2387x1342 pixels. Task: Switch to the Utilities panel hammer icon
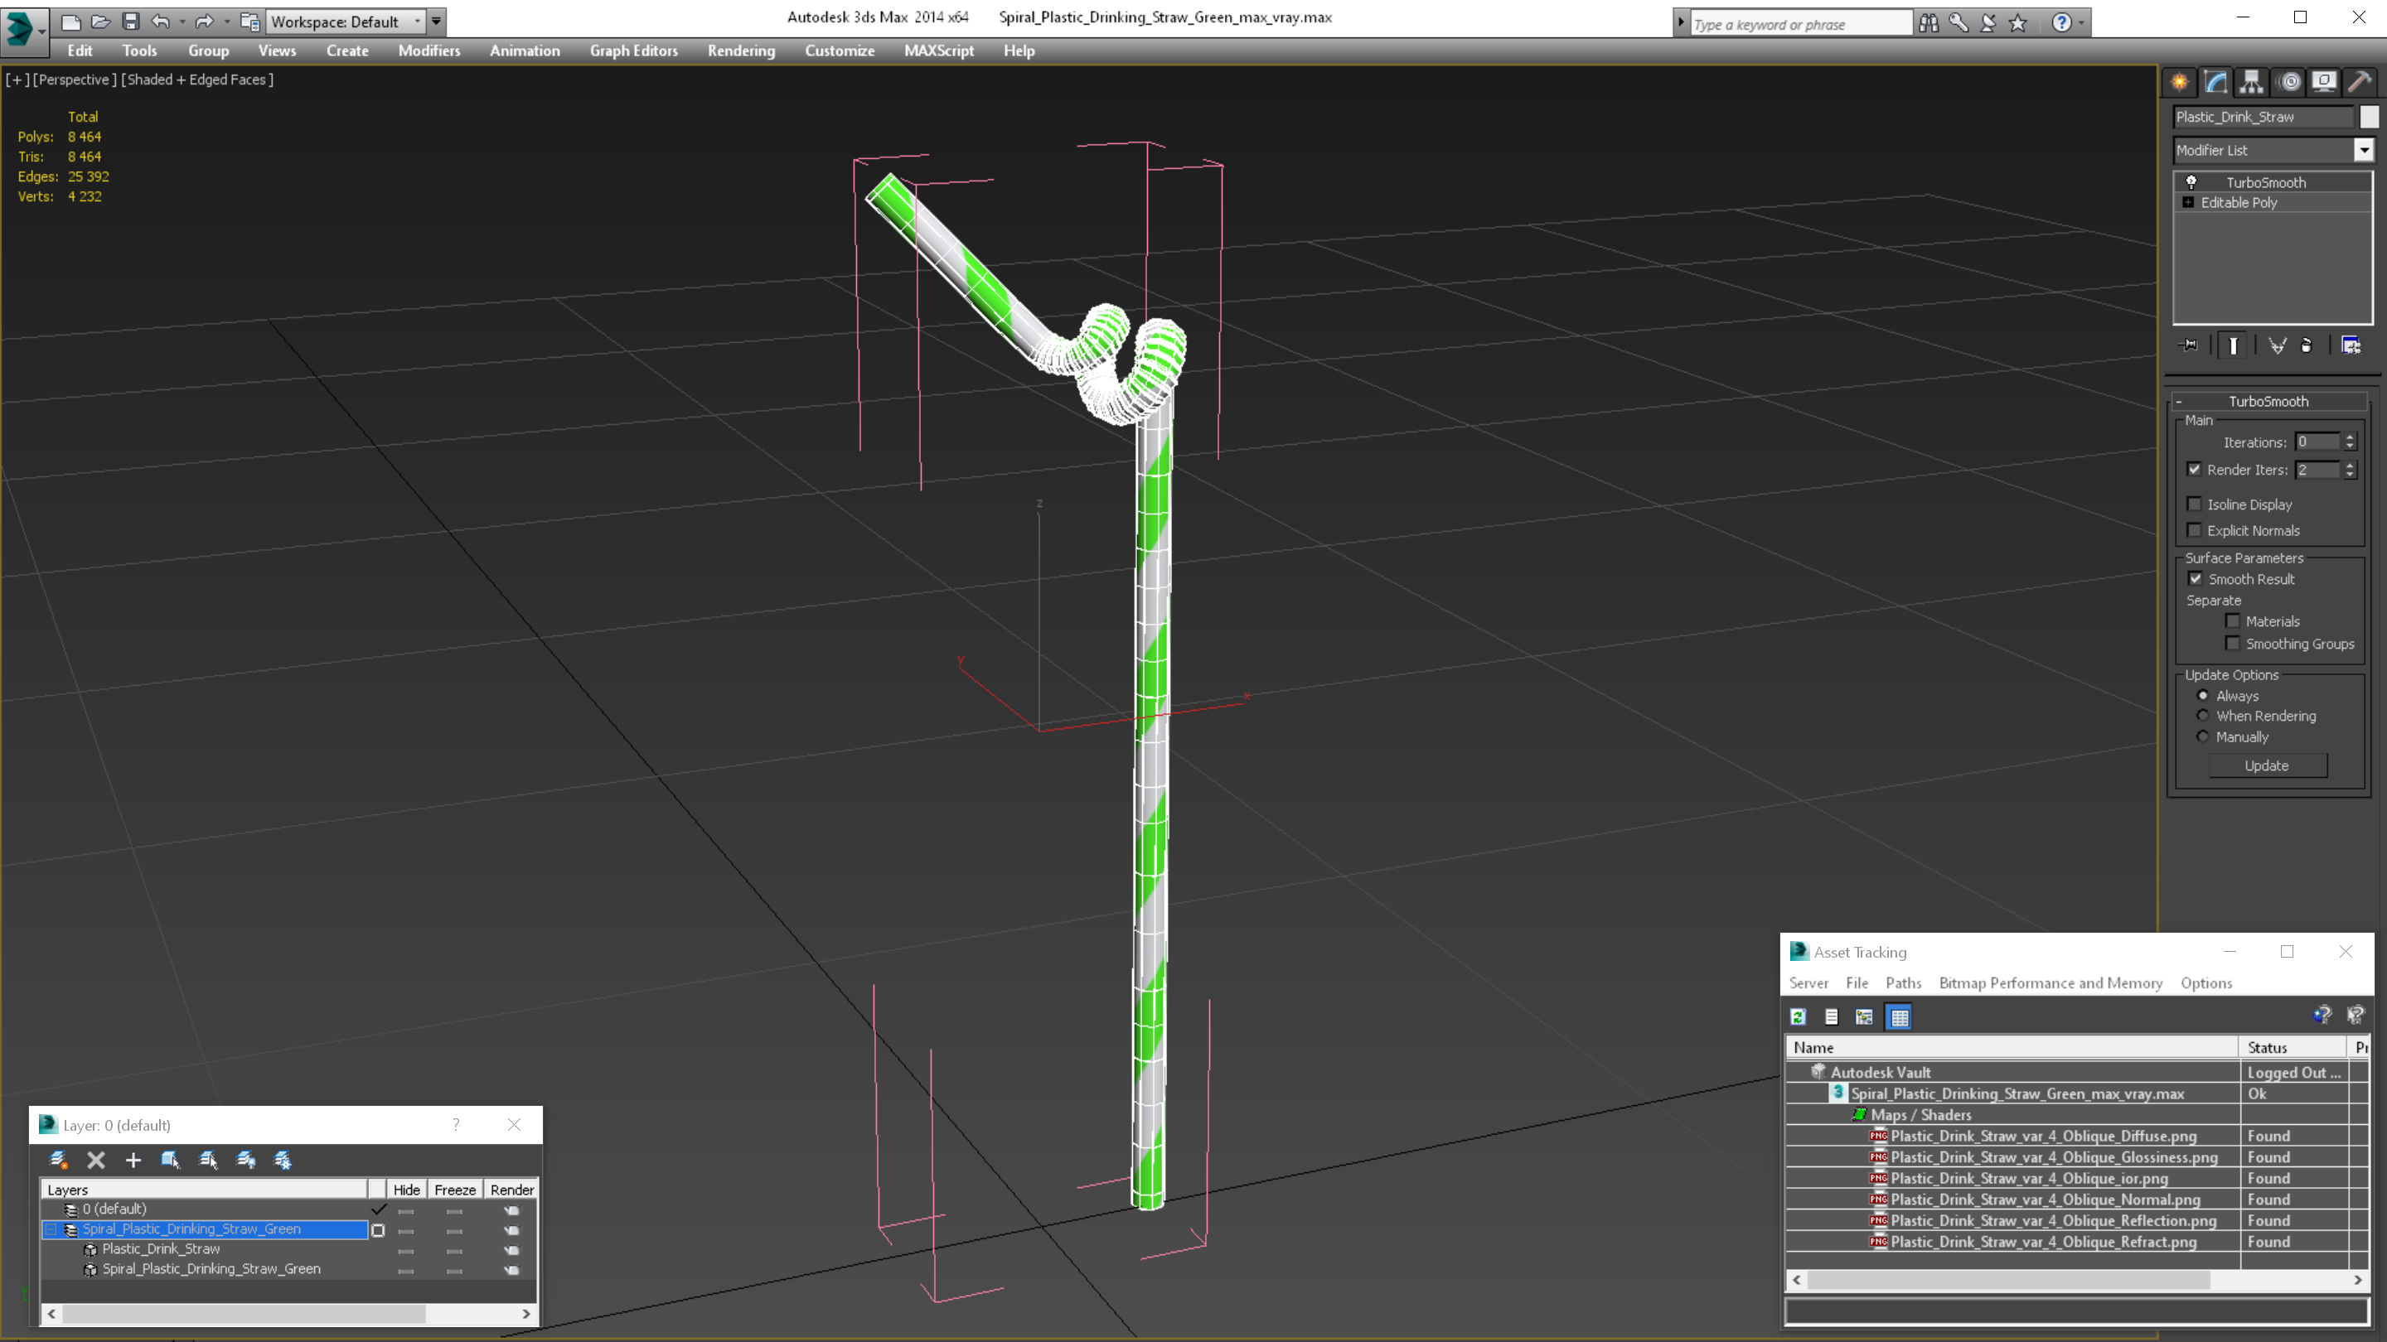pos(2360,83)
